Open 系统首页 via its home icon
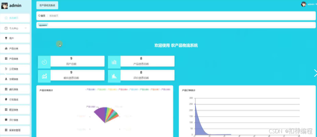Screen dimensions: 317x137 click(x=6, y=18)
